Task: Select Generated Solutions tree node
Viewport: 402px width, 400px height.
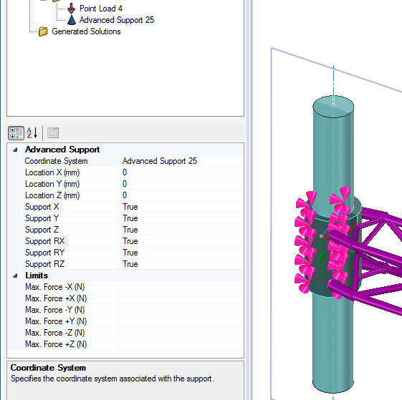Action: (86, 31)
